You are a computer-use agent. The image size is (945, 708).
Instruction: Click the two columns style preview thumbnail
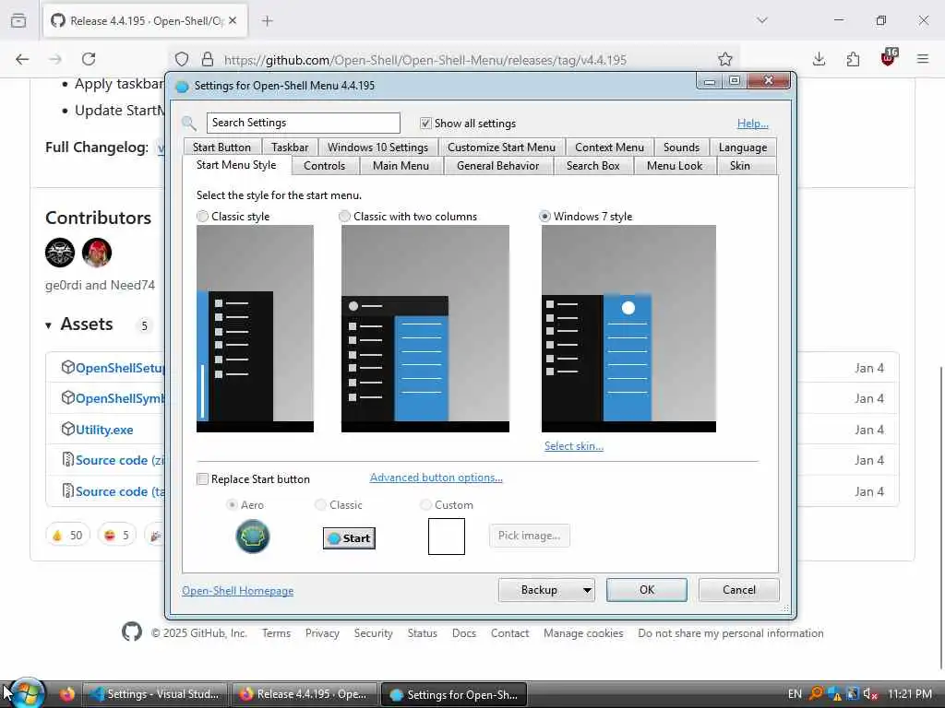425,329
